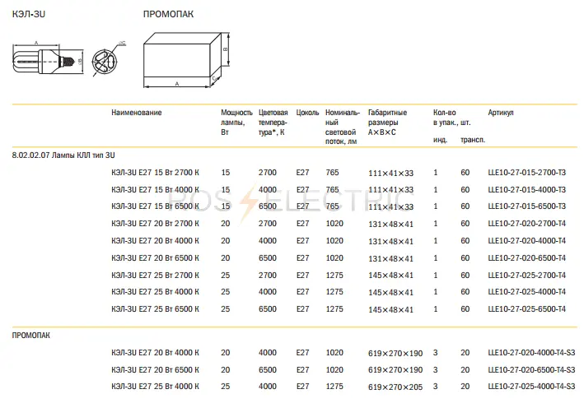
Task: Click article ШЕ10-27-025-6500-Т4
Action: 526,309
